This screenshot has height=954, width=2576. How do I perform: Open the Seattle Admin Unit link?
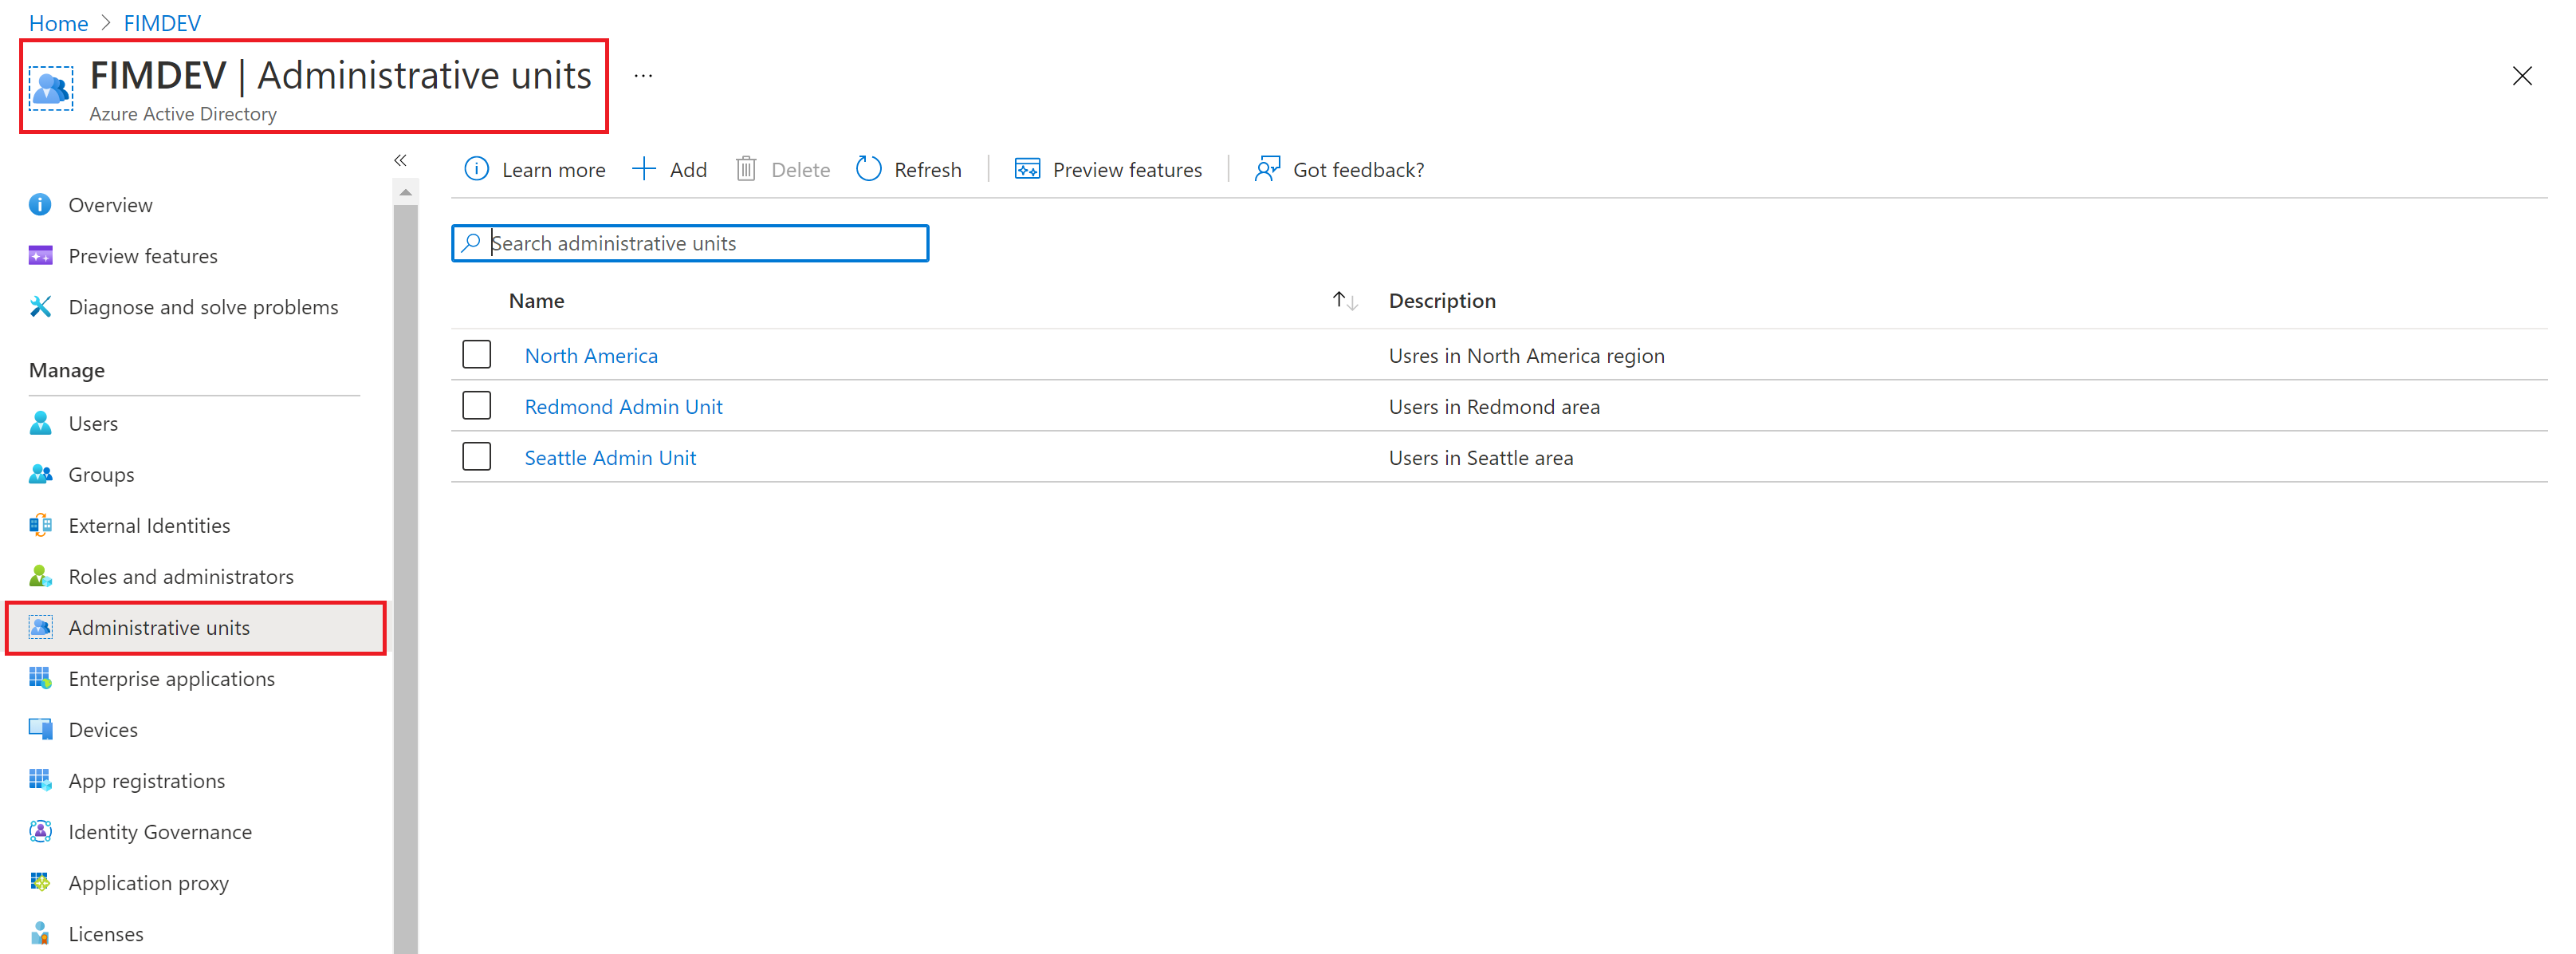[x=610, y=457]
